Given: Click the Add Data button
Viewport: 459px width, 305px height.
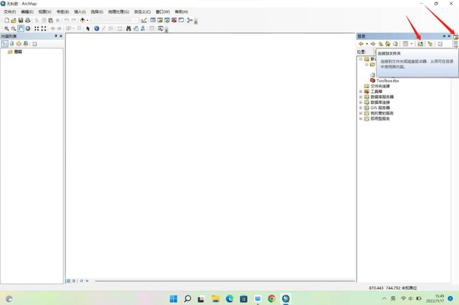Looking at the screenshot, I should (x=82, y=20).
